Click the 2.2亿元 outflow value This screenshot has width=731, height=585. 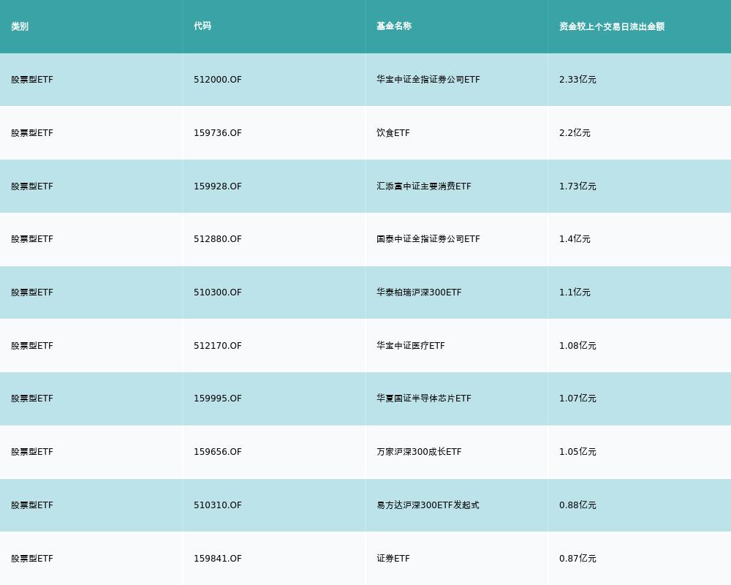pyautogui.click(x=575, y=133)
